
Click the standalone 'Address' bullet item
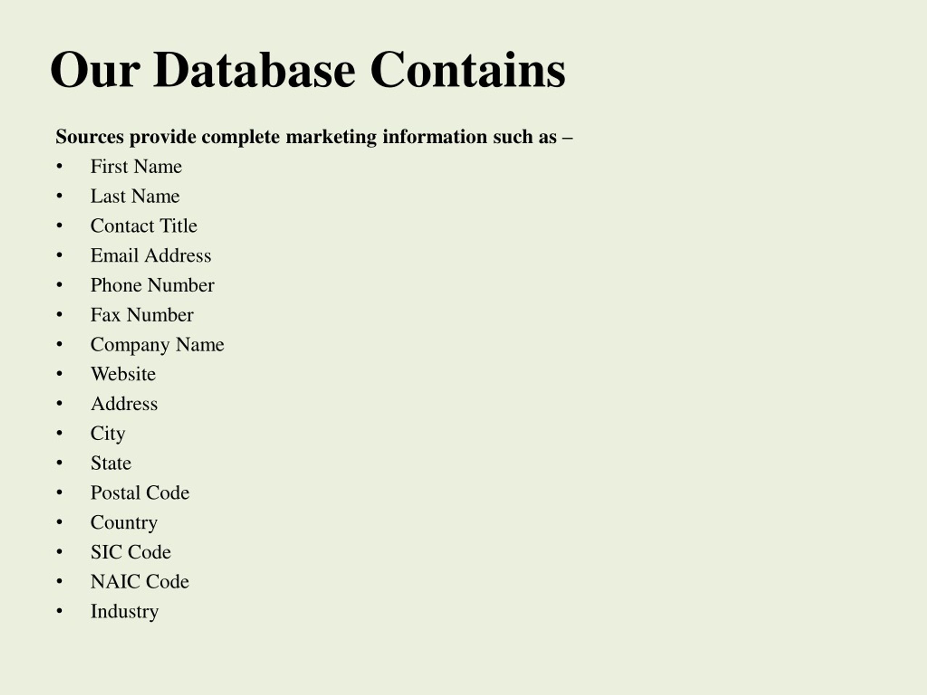pyautogui.click(x=124, y=404)
